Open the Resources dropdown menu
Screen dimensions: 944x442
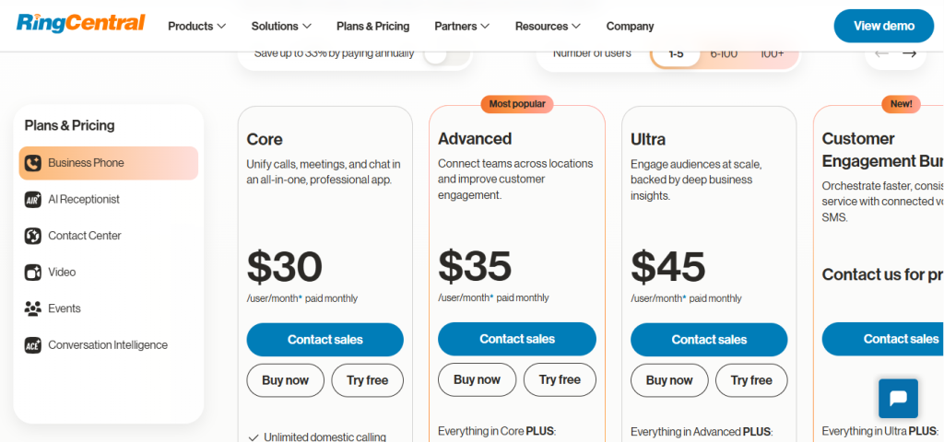548,26
